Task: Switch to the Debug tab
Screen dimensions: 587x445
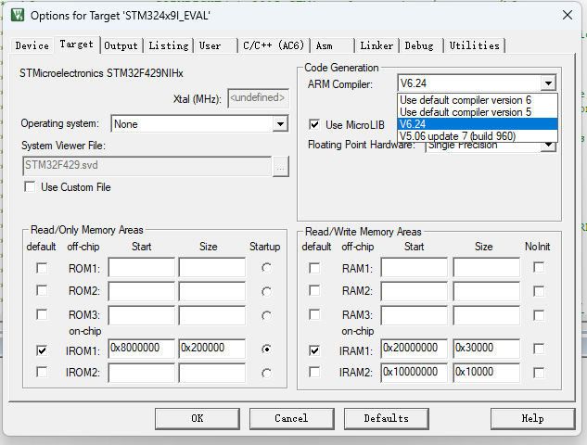Action: (419, 45)
